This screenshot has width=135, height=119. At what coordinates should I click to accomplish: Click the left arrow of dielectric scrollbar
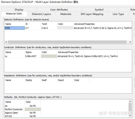(x=6, y=42)
